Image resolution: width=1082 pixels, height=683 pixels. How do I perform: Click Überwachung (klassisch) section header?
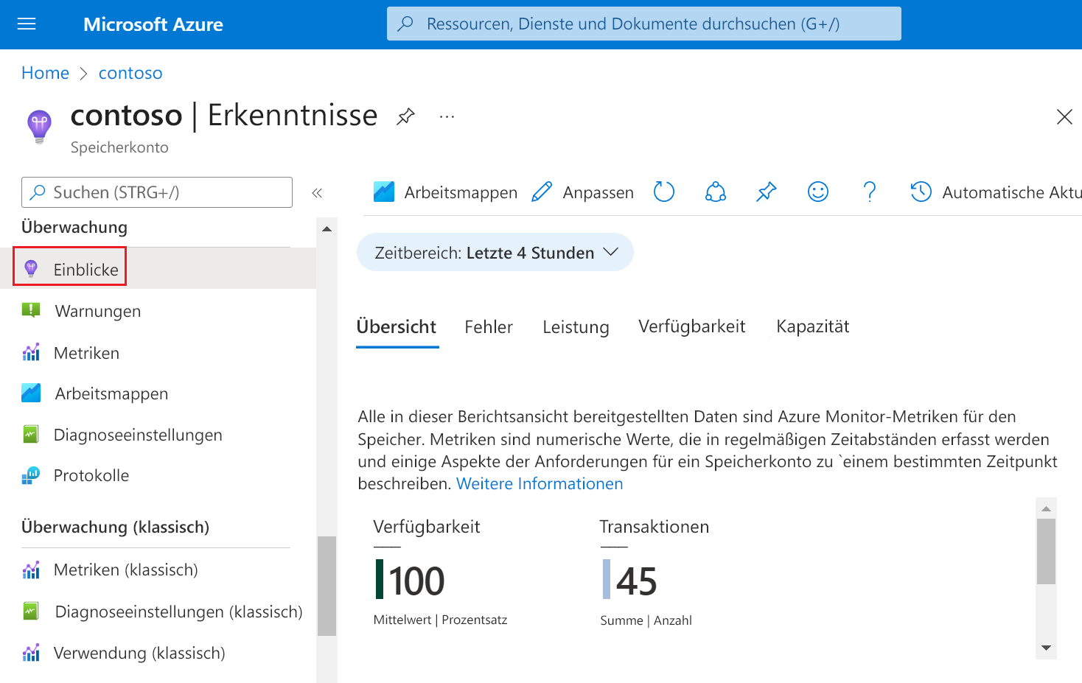click(x=115, y=527)
